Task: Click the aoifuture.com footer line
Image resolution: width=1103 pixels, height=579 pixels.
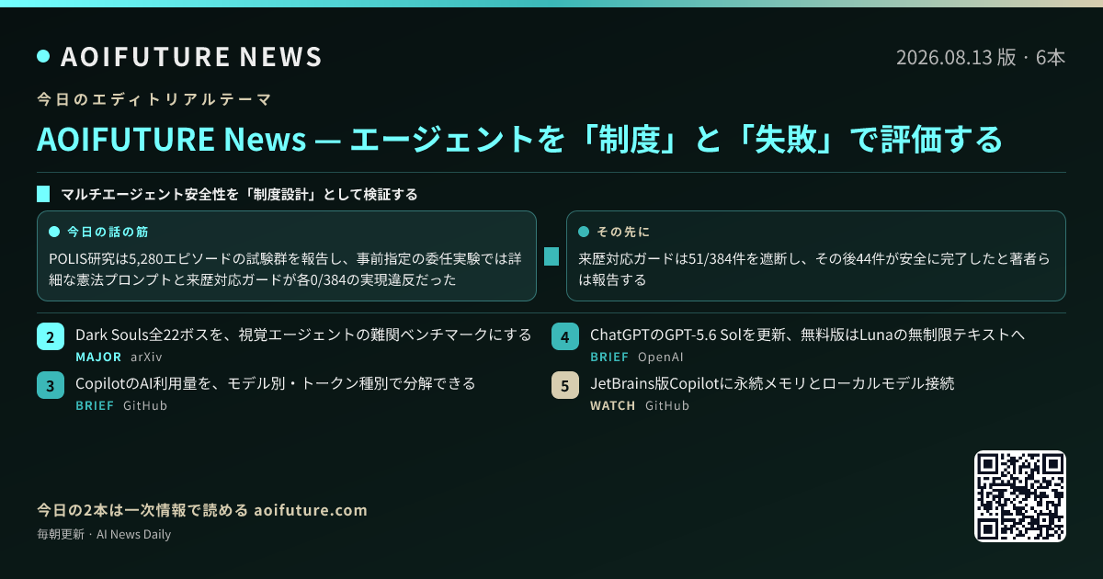Action: (x=202, y=510)
